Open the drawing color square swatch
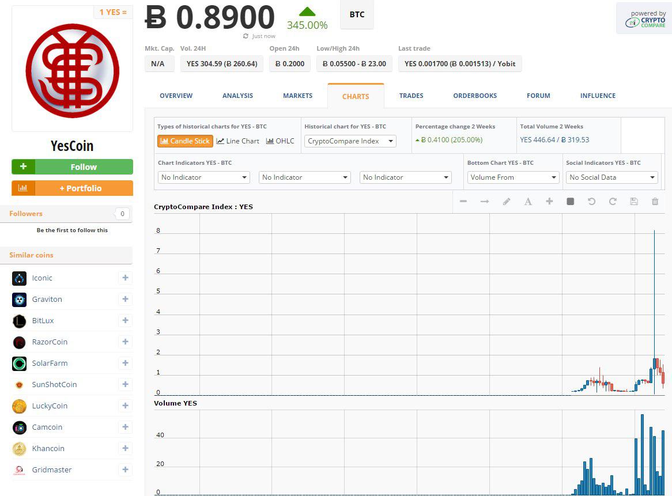Image resolution: width=672 pixels, height=496 pixels. [x=571, y=201]
